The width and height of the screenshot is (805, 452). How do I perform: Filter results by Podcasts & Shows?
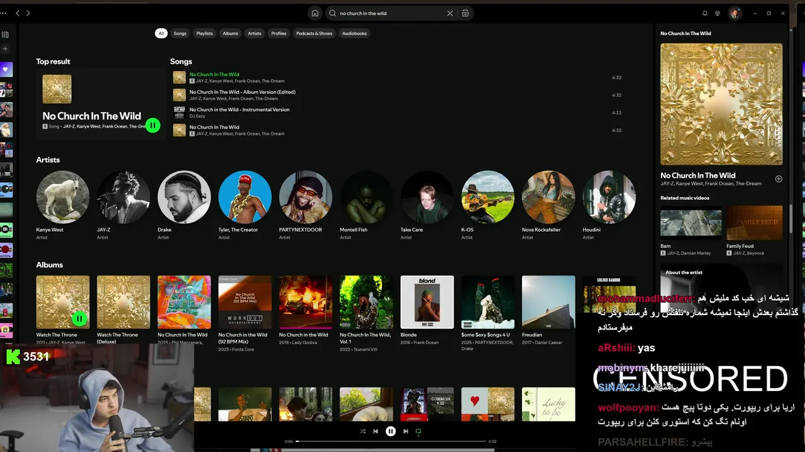click(x=314, y=33)
